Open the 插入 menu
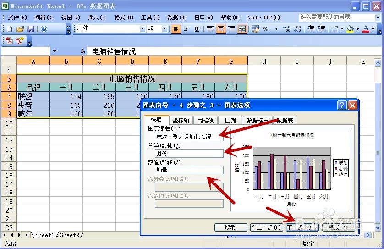 [x=97, y=17]
